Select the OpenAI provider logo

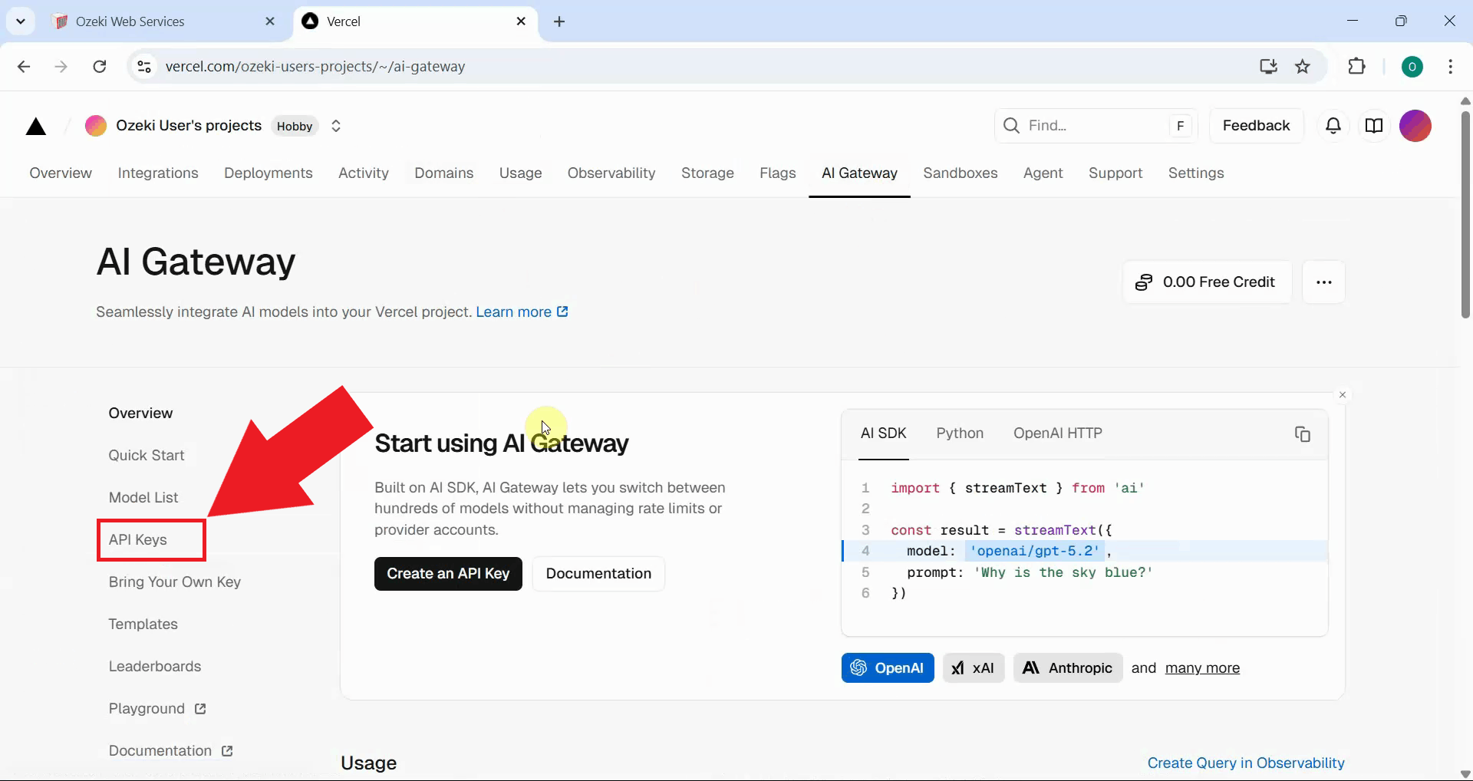point(887,667)
